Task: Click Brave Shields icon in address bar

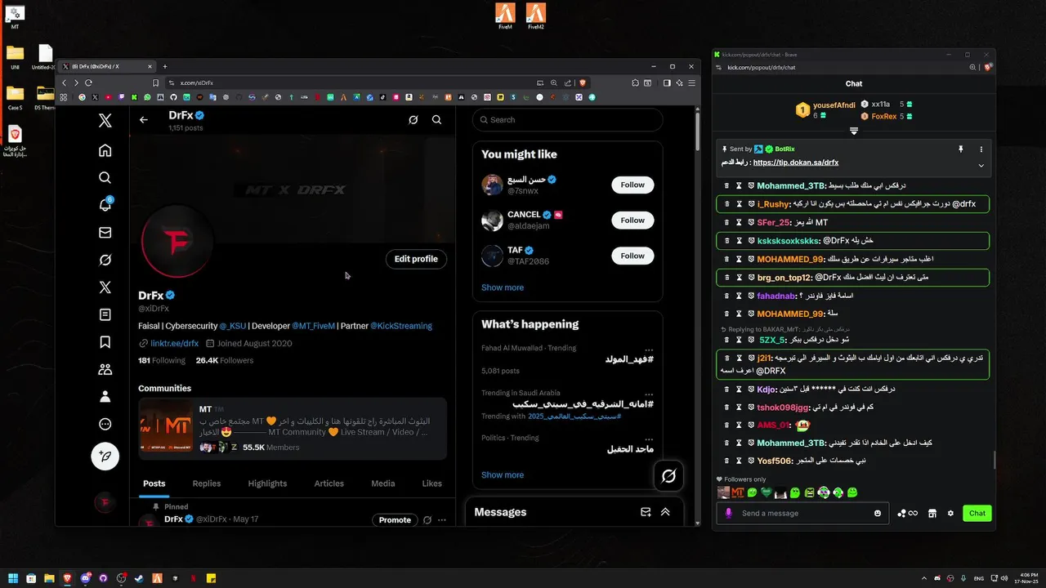Action: [x=583, y=82]
